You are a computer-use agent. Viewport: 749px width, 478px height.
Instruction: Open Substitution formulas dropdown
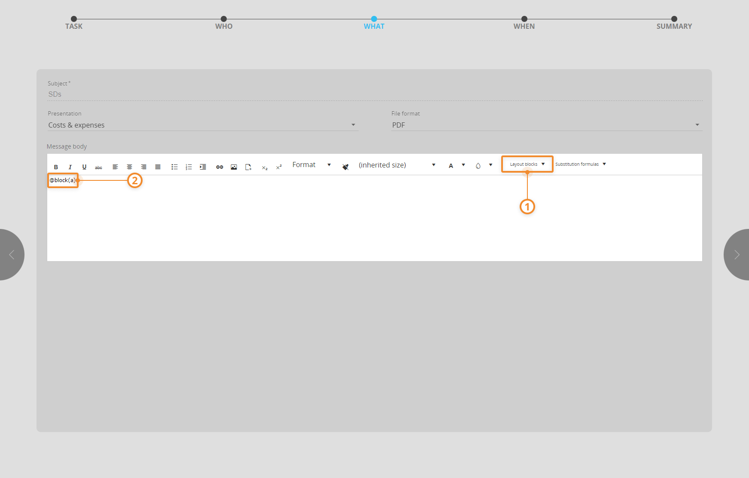point(580,164)
